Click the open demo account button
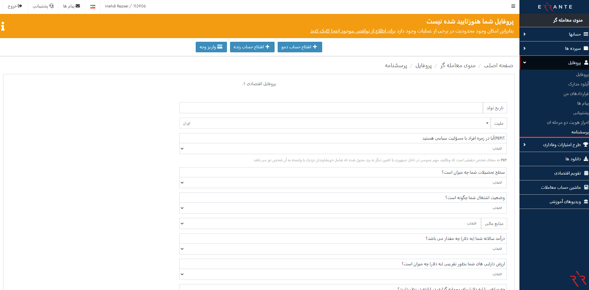589x290 pixels. [x=300, y=47]
